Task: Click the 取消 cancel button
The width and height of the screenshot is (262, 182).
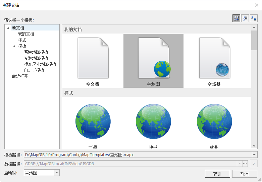Action: point(245,174)
